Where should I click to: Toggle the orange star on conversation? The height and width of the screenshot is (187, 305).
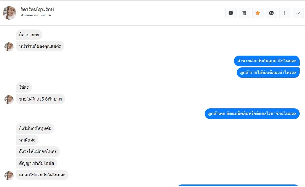(x=258, y=13)
